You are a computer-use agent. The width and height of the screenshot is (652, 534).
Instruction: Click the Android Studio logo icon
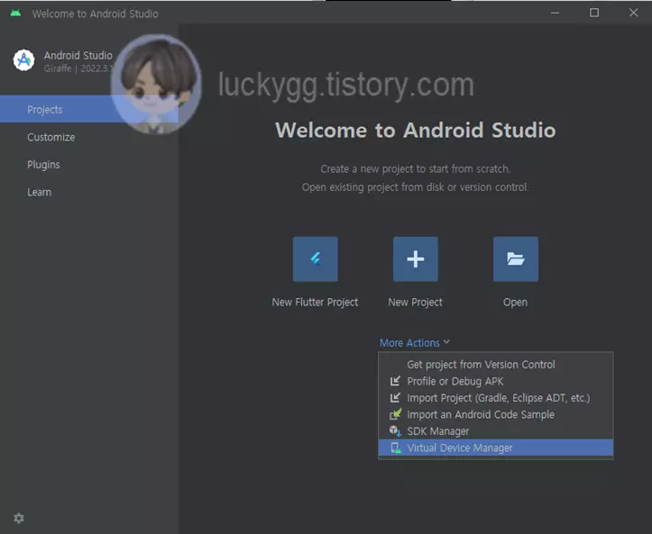click(x=23, y=60)
